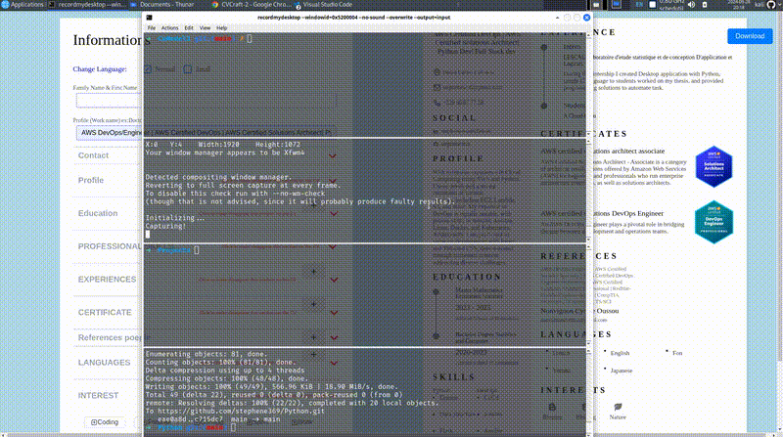Click the CERTIFICATES heading in CV preview
The height and width of the screenshot is (437, 783).
click(x=583, y=134)
